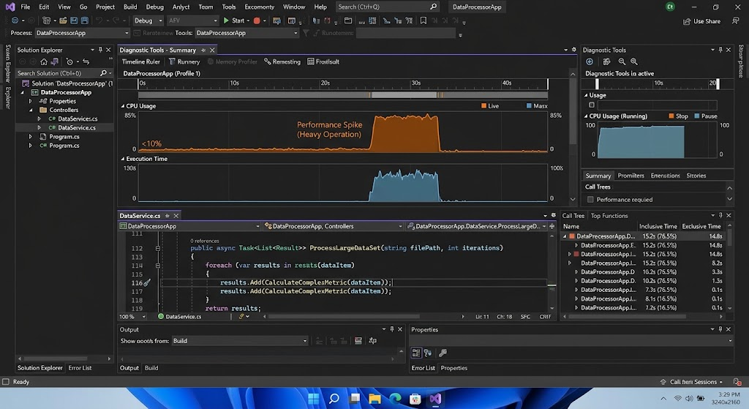Click the Home icon in Solution Explorer
Screen dimensions: 749x409
43,61
